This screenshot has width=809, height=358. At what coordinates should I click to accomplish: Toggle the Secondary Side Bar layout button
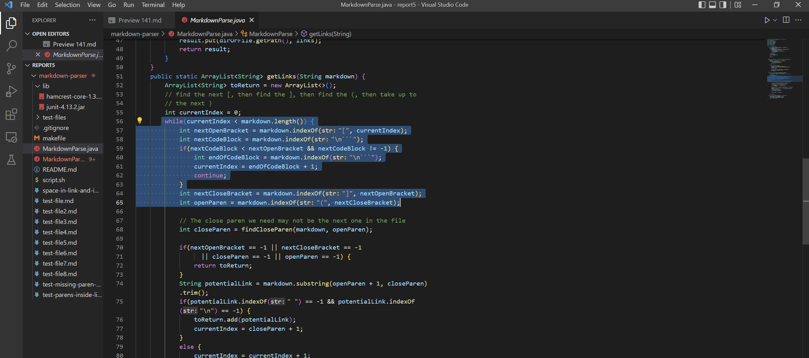[723, 5]
